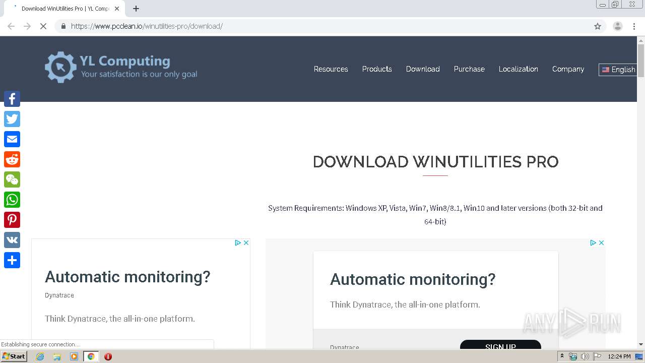Open the Windows Start menu
The width and height of the screenshot is (645, 363).
(x=14, y=356)
